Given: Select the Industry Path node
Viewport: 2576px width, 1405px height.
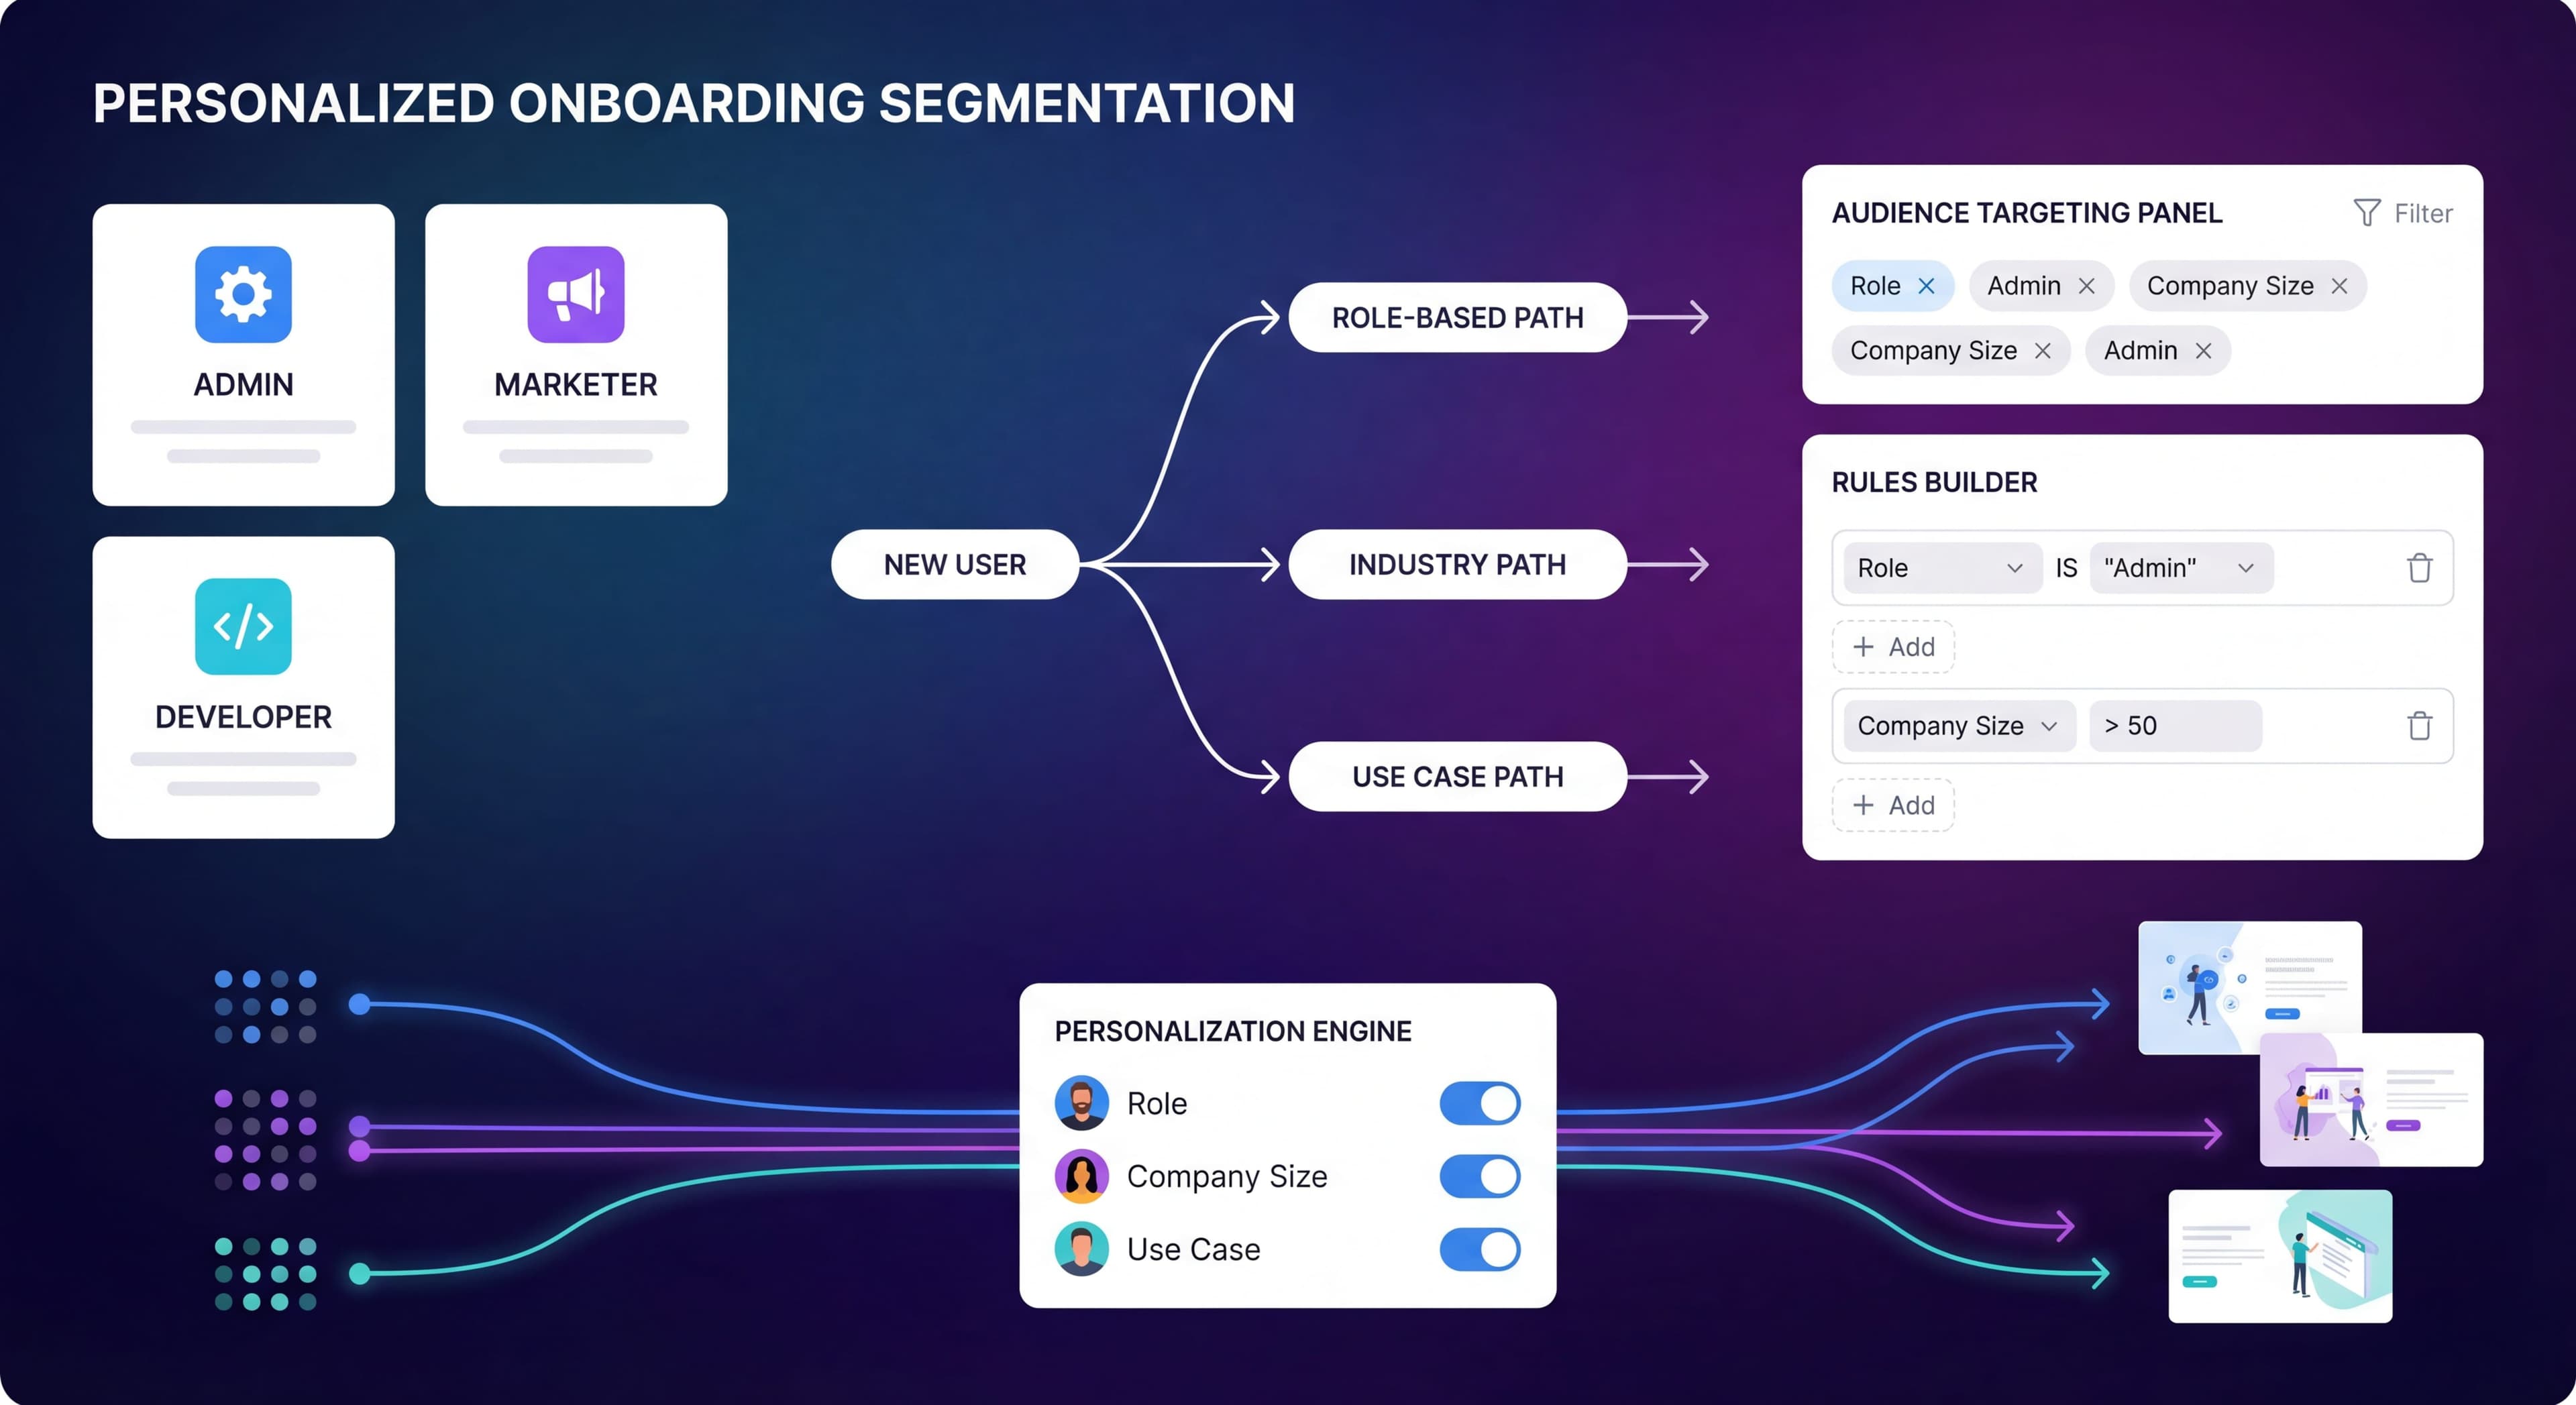Looking at the screenshot, I should [1457, 564].
